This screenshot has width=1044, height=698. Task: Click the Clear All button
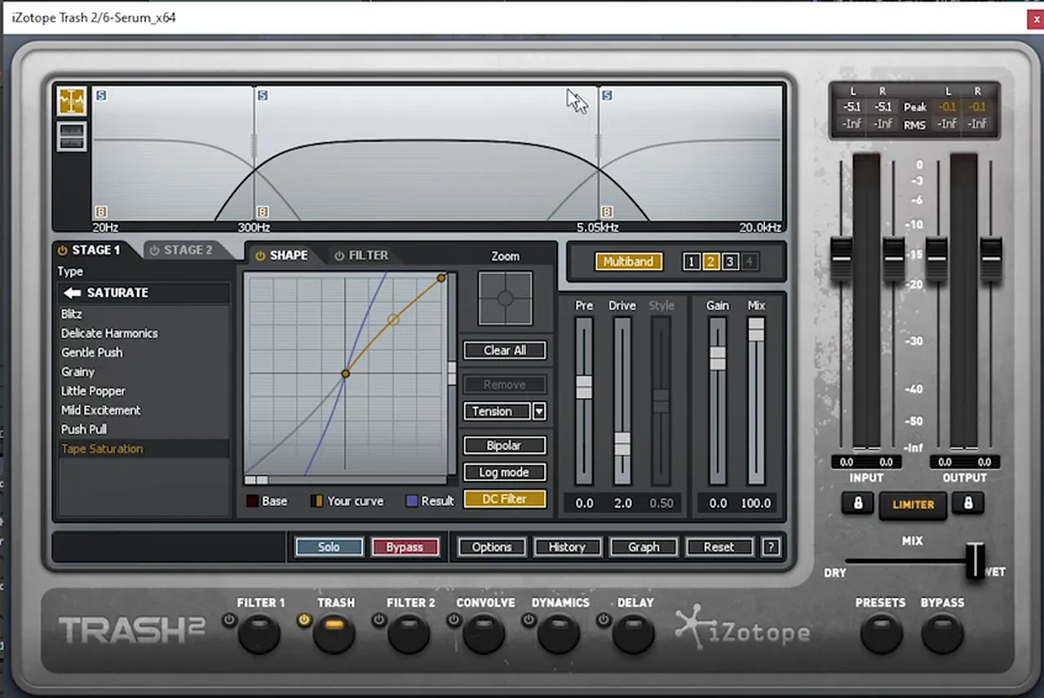[505, 351]
